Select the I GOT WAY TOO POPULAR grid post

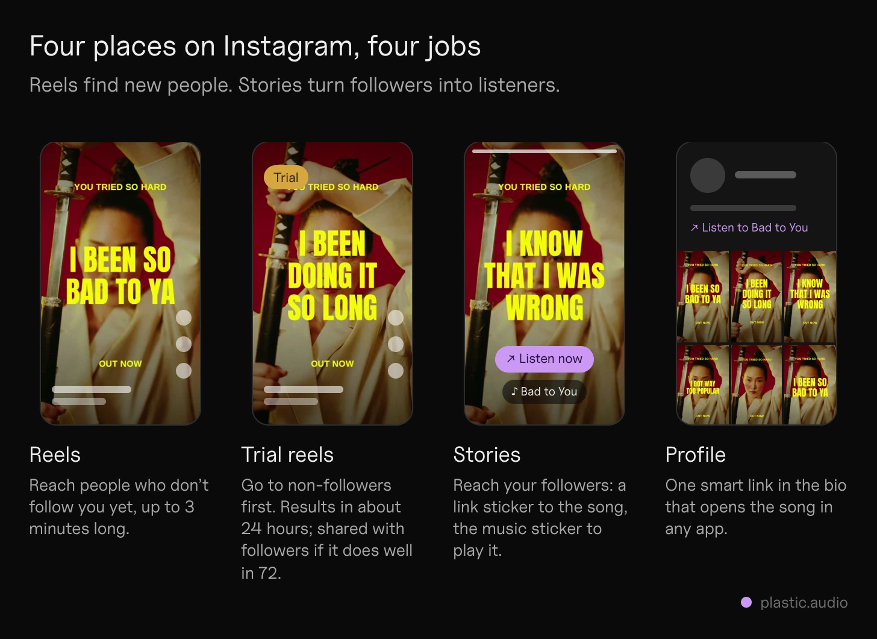703,385
